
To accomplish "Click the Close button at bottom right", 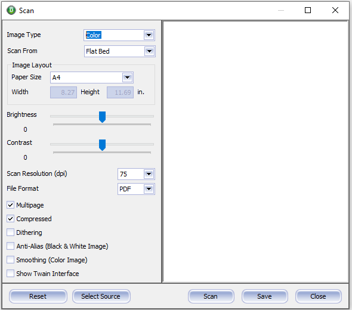I will [x=319, y=296].
